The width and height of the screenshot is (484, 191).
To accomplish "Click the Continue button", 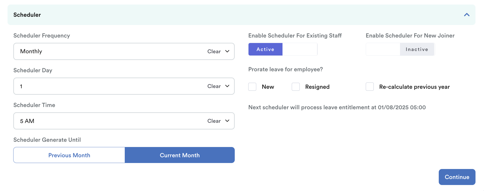I will pyautogui.click(x=457, y=177).
